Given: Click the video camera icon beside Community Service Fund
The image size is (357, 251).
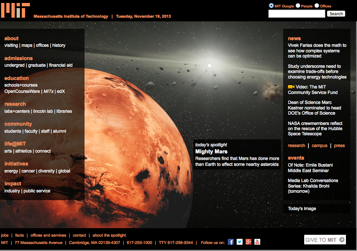Looking at the screenshot, I should [x=291, y=88].
